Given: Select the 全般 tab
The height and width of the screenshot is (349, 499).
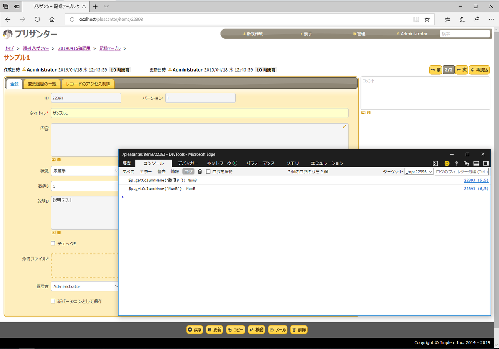Looking at the screenshot, I should coord(14,84).
